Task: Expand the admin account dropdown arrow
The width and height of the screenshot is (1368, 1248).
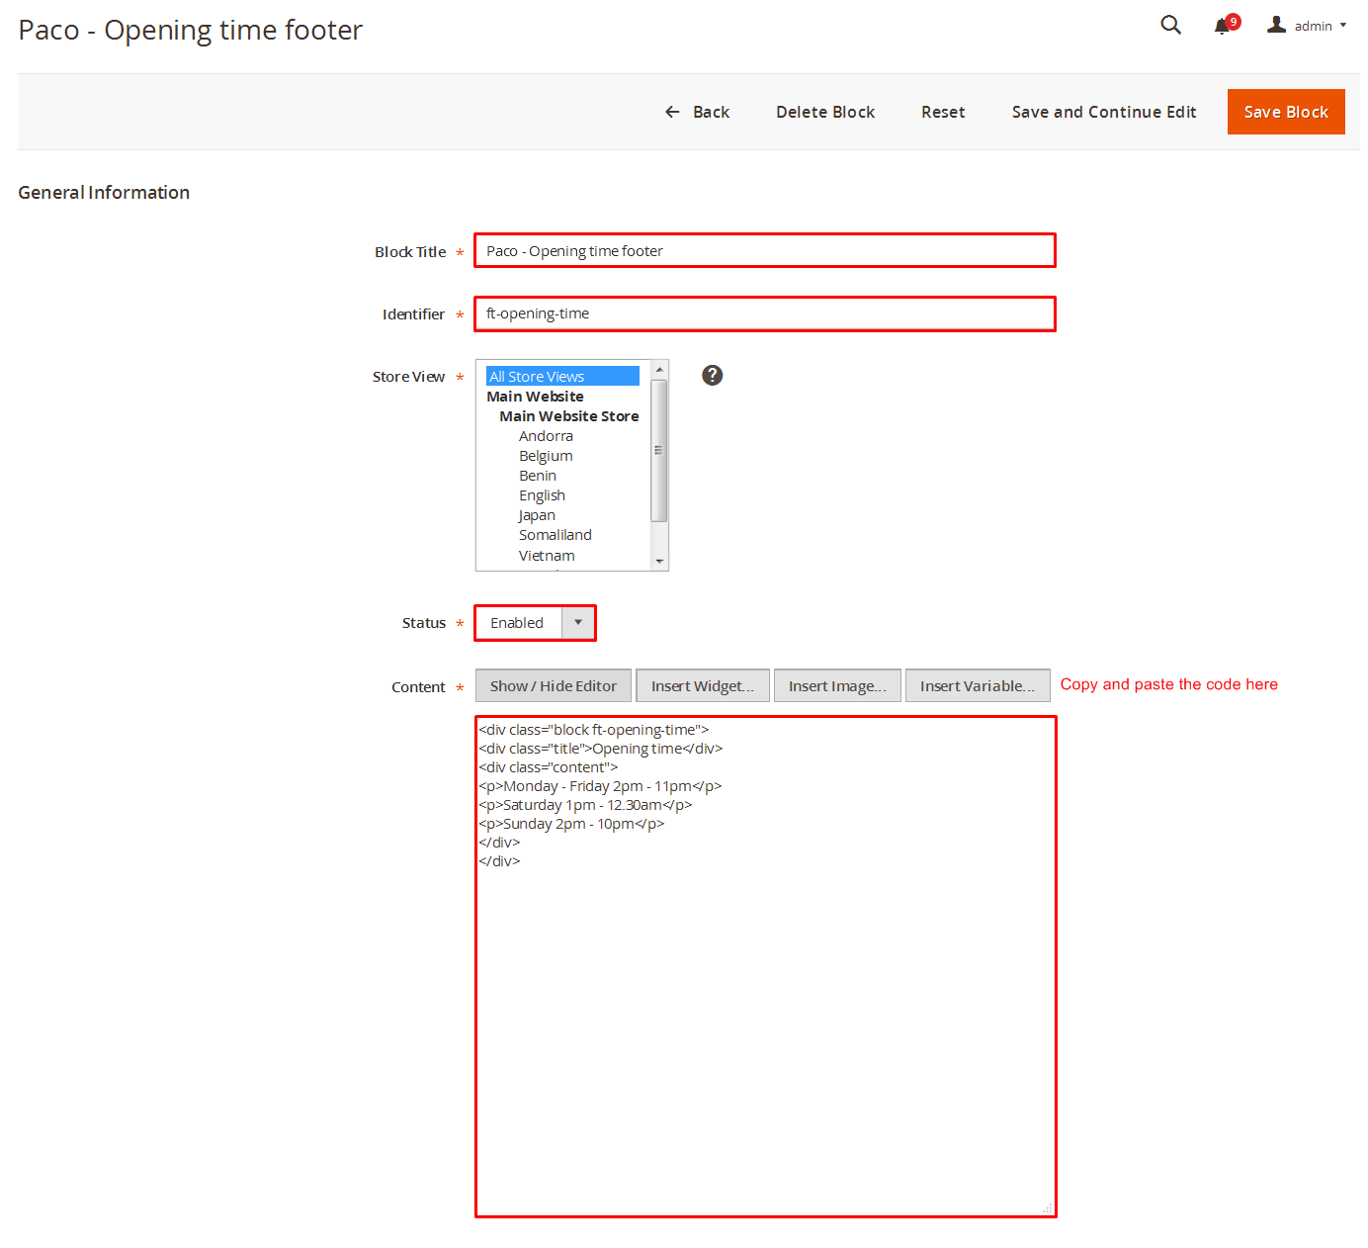Action: [x=1343, y=26]
